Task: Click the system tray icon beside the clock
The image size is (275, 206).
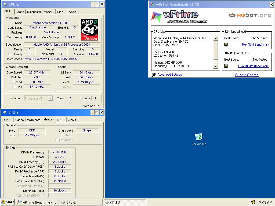Action: click(253, 202)
